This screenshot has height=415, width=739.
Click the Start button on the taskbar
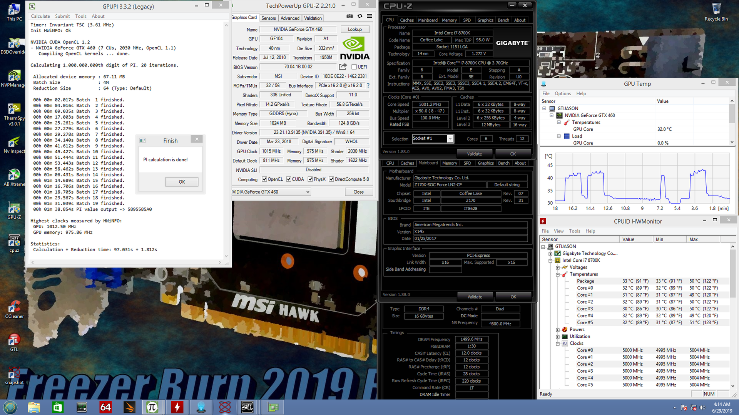10,407
